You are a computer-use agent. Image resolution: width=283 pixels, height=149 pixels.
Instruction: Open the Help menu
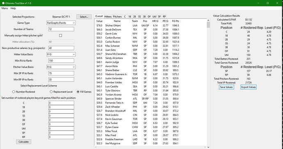13,8
